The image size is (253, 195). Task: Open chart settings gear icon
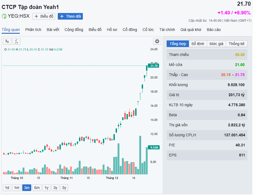[x=157, y=41]
